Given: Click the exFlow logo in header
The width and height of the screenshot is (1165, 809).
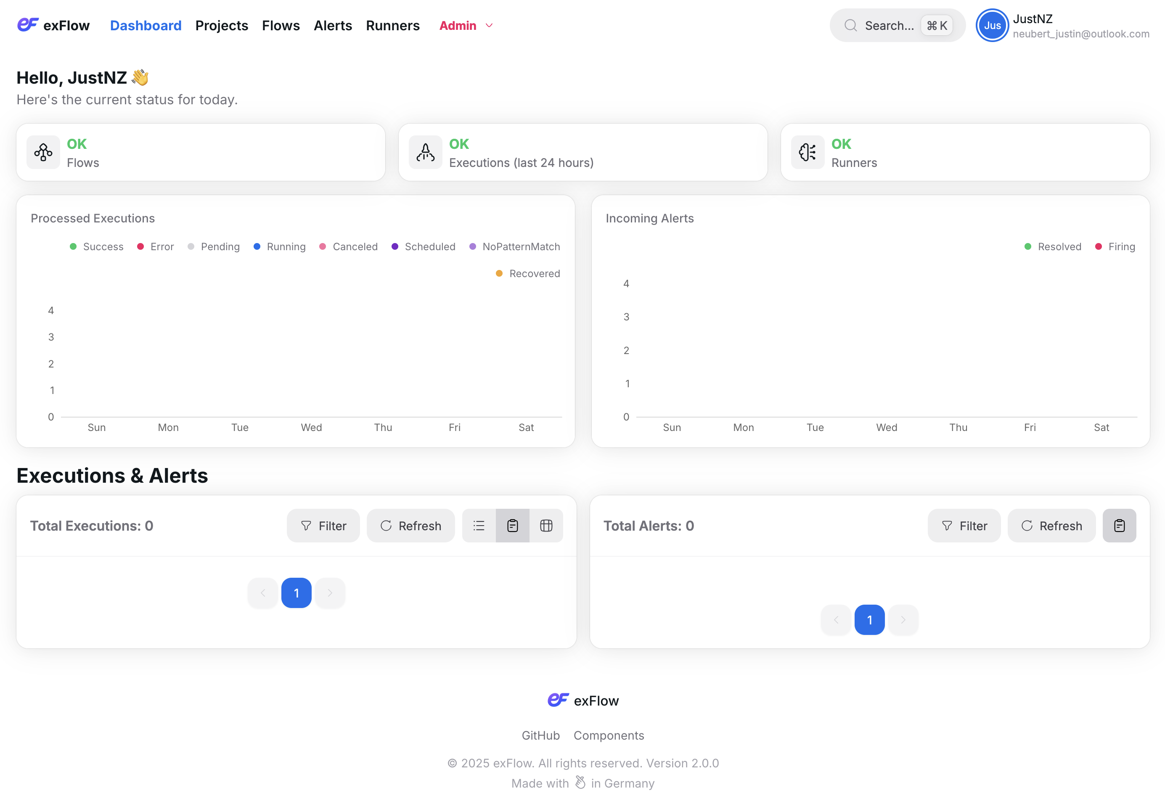Looking at the screenshot, I should pyautogui.click(x=53, y=25).
